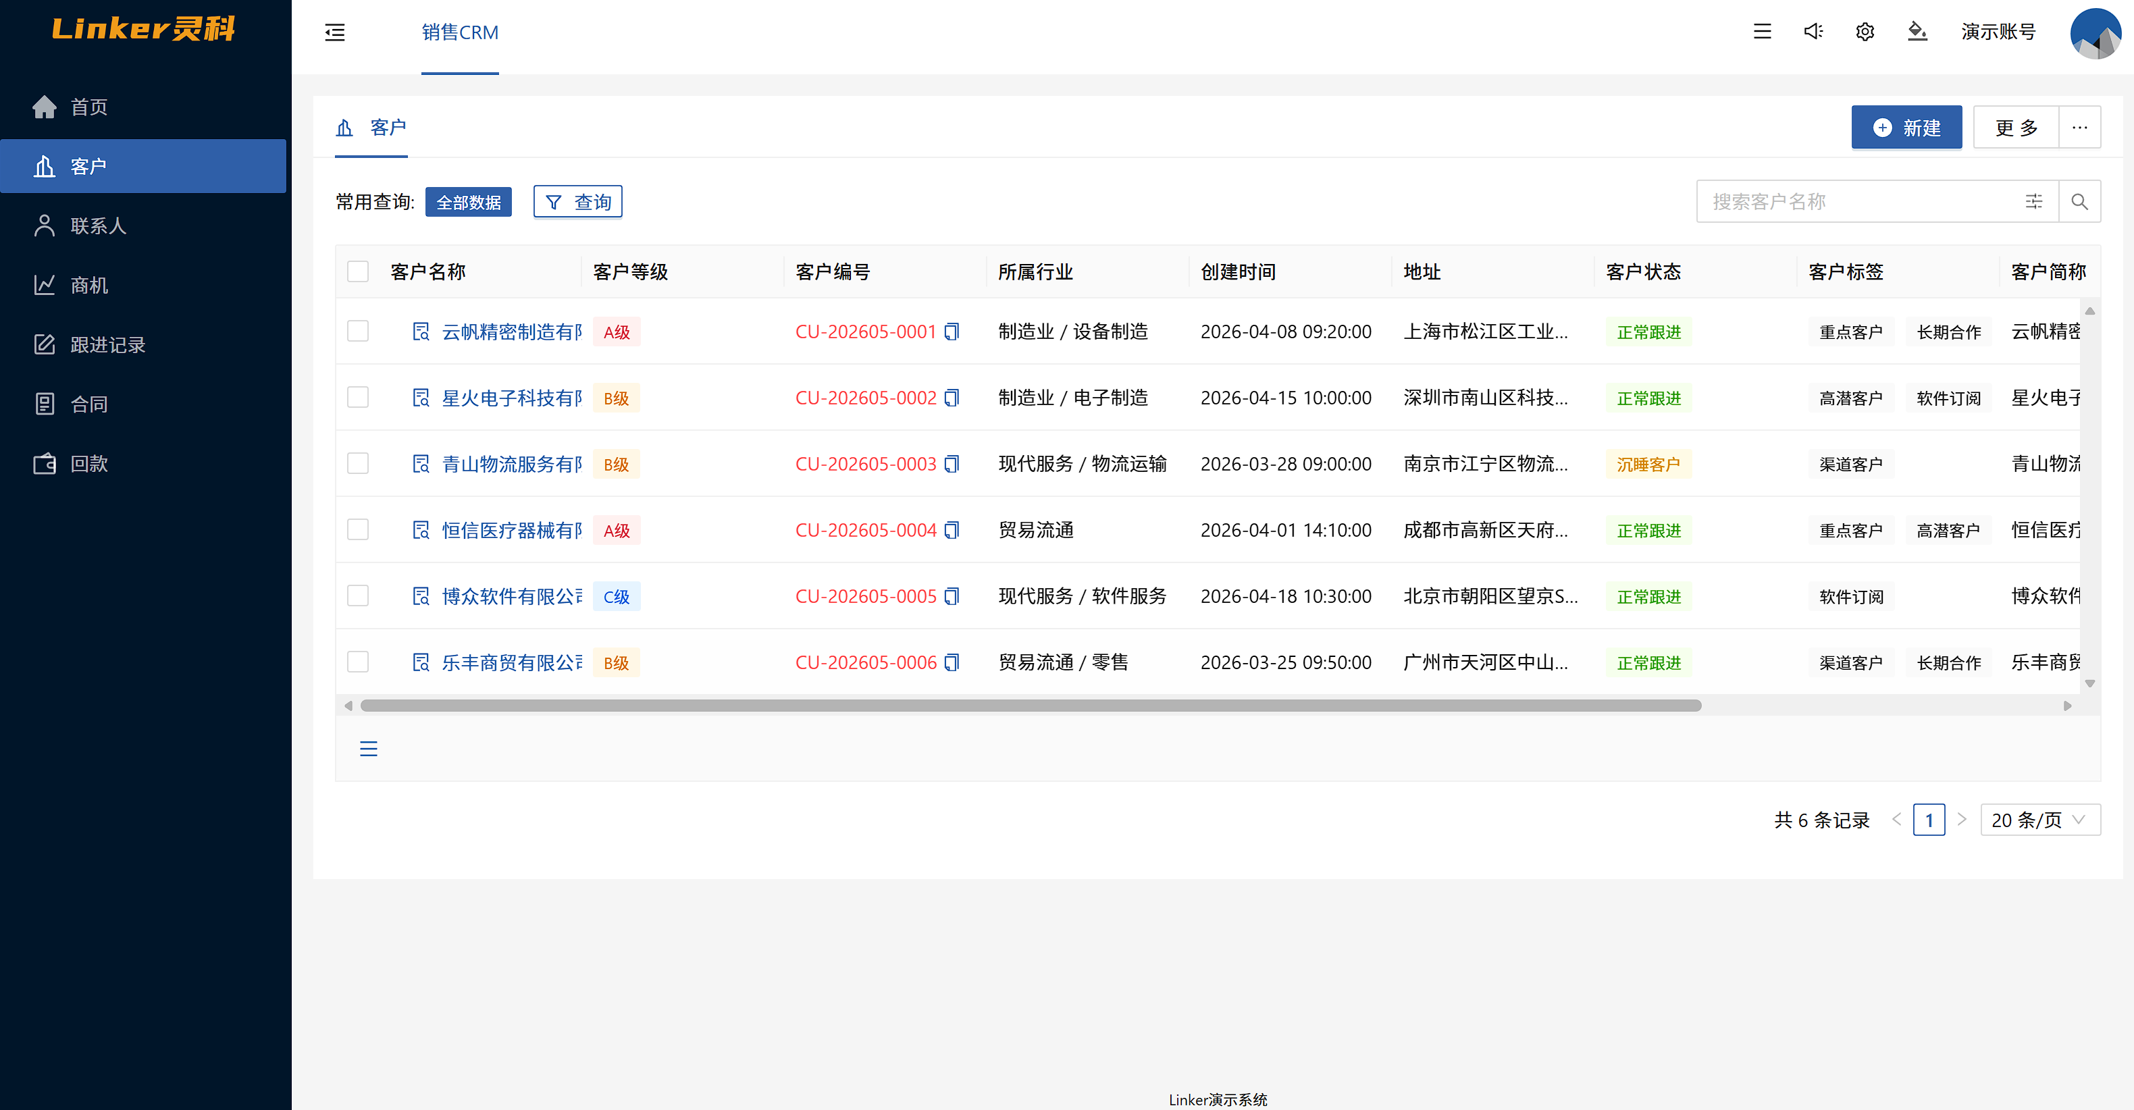
Task: Select the 博众软件 row checkbox
Action: (358, 596)
